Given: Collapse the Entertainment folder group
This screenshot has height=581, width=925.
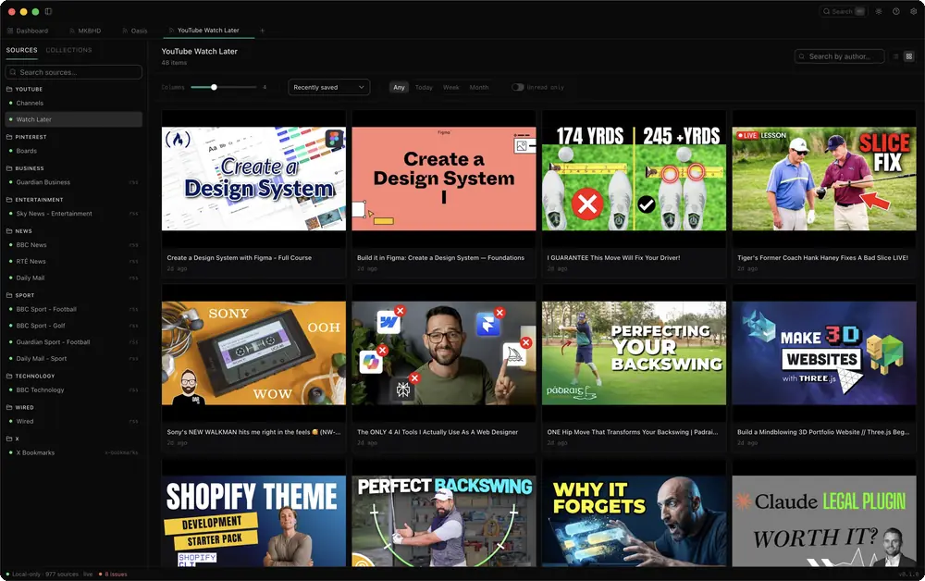Looking at the screenshot, I should click(x=35, y=199).
